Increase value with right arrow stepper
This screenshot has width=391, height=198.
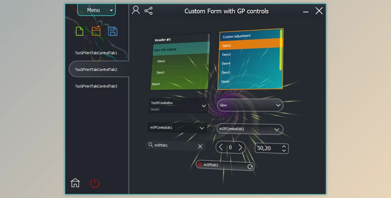point(240,148)
